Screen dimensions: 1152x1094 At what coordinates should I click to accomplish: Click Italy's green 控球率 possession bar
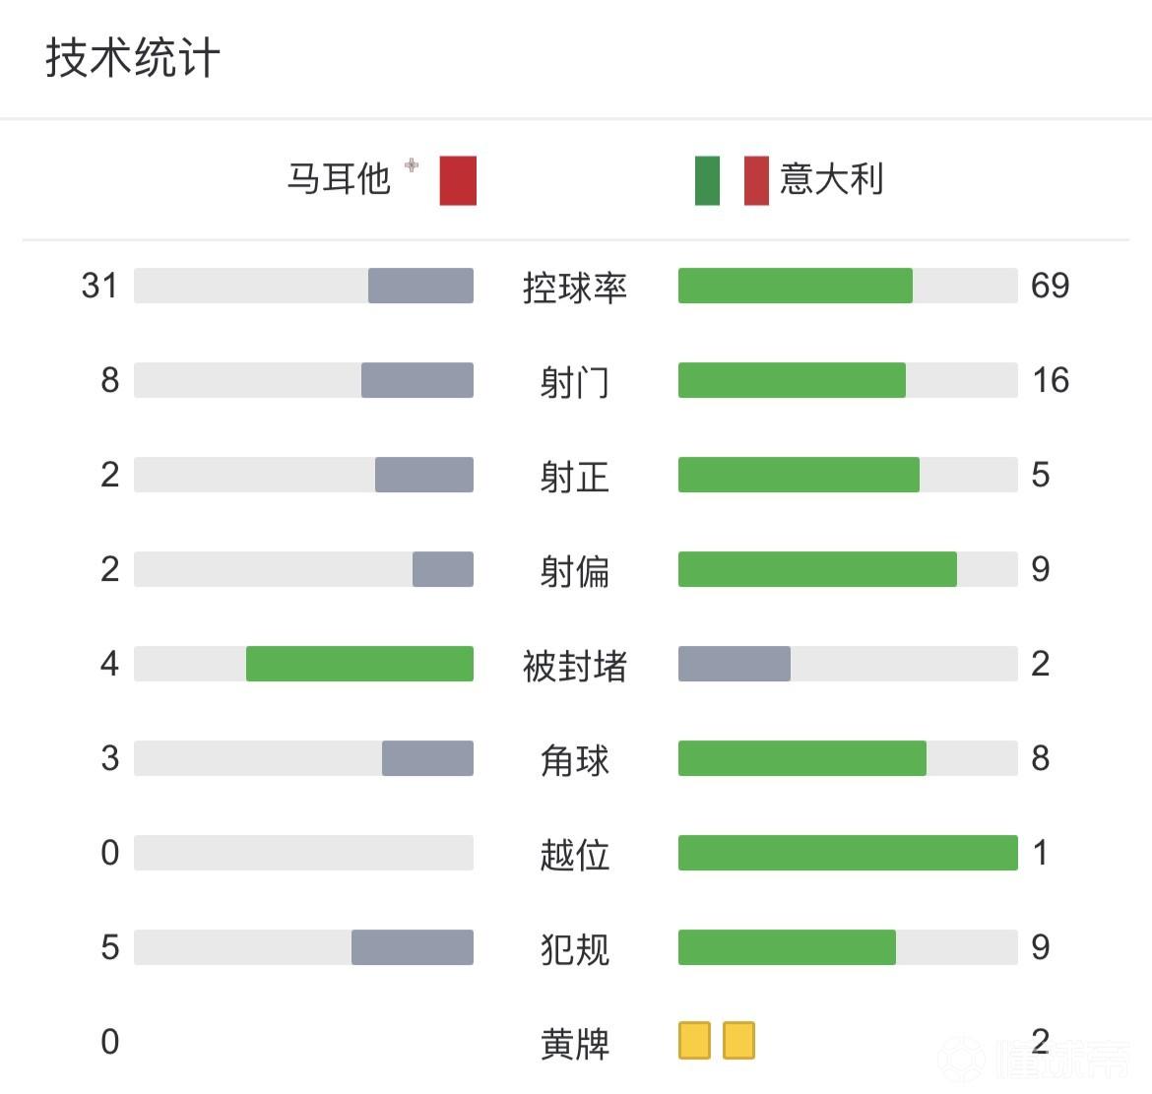click(x=795, y=286)
